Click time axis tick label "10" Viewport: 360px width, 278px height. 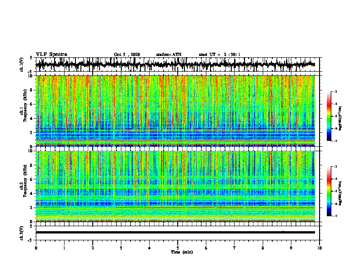[320, 248]
